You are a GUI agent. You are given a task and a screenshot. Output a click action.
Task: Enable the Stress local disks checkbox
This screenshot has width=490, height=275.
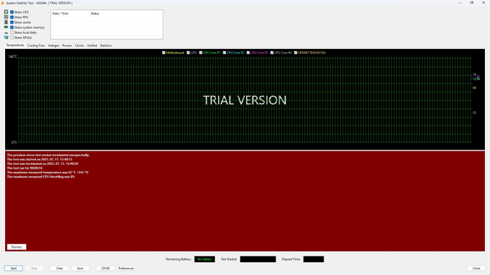click(x=12, y=32)
